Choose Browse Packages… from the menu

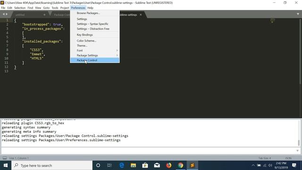(x=94, y=13)
